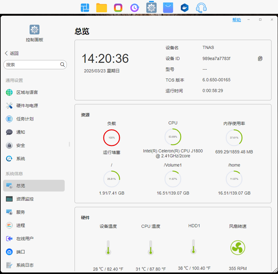
Task: Select 区域与语言 menu label
Action: (27, 92)
